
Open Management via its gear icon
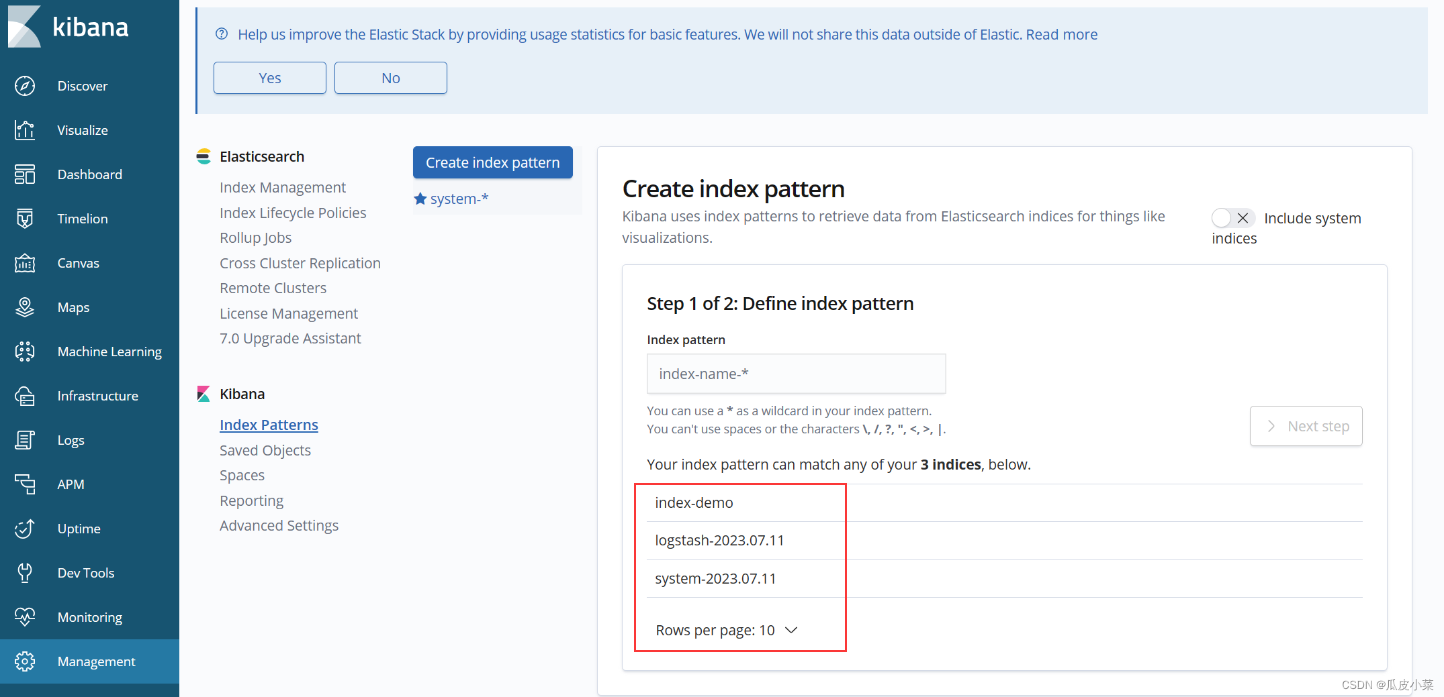[x=25, y=661]
